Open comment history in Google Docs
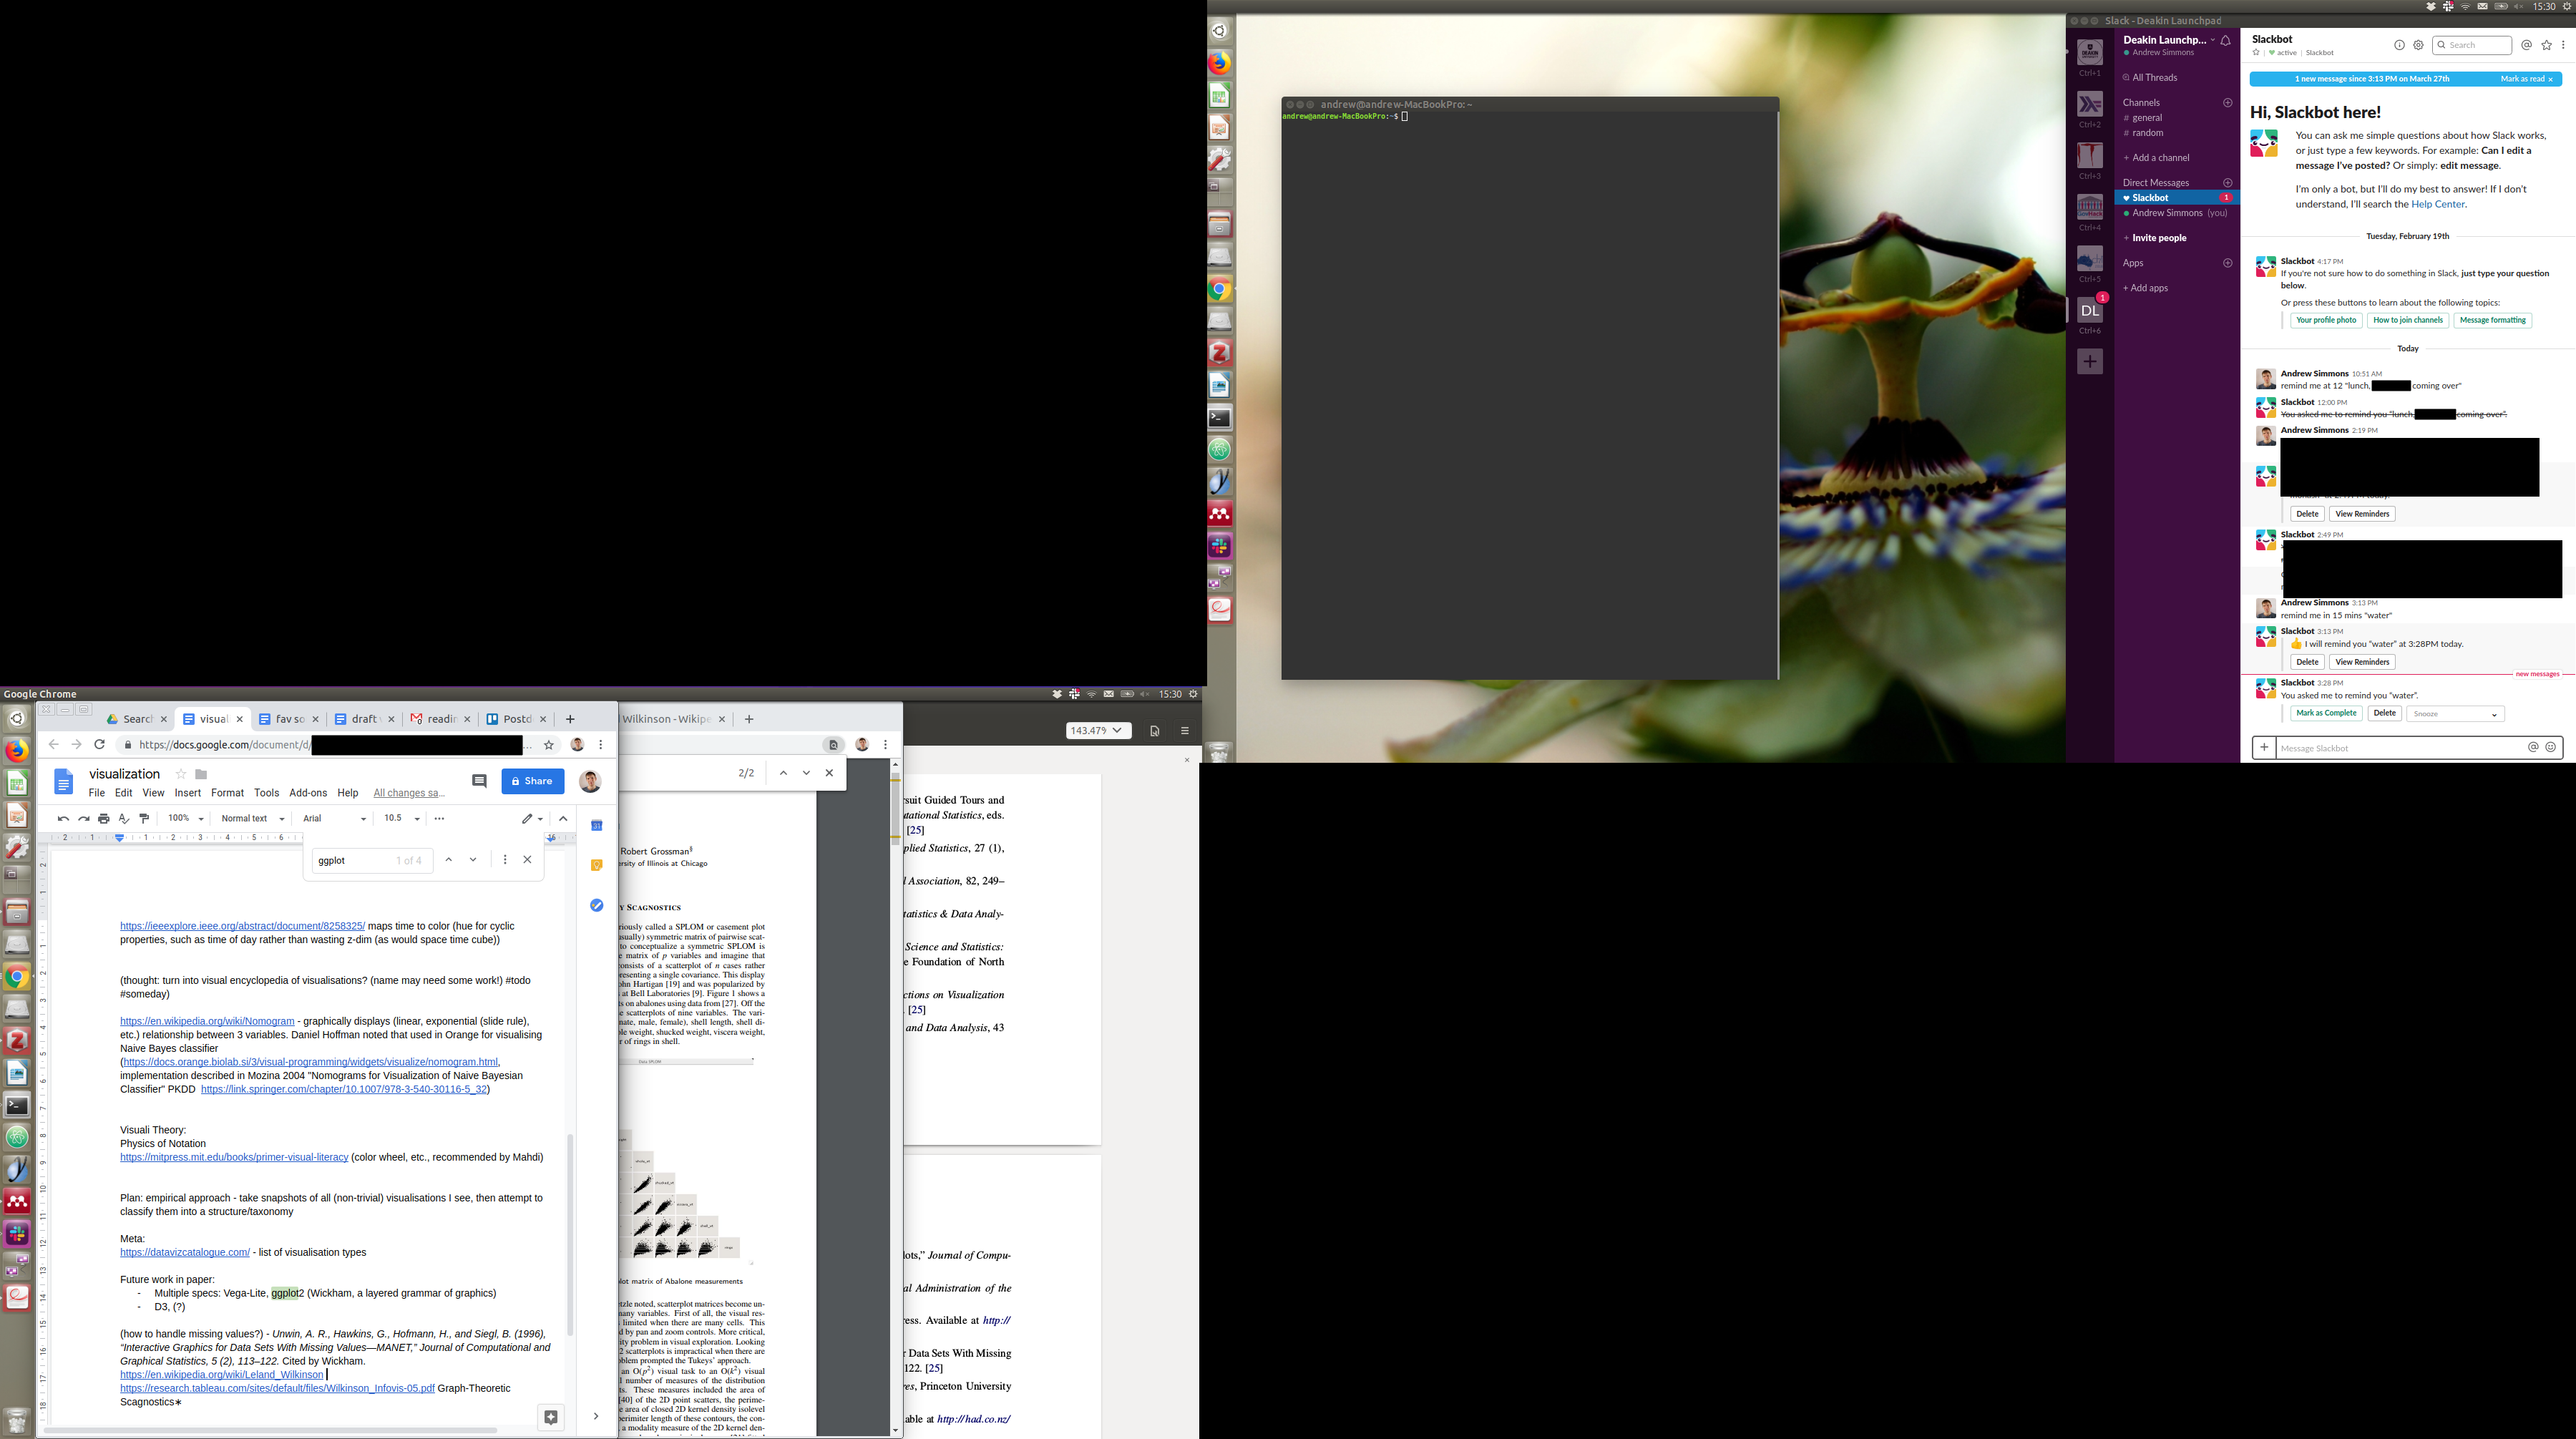Image resolution: width=2576 pixels, height=1439 pixels. (x=479, y=781)
